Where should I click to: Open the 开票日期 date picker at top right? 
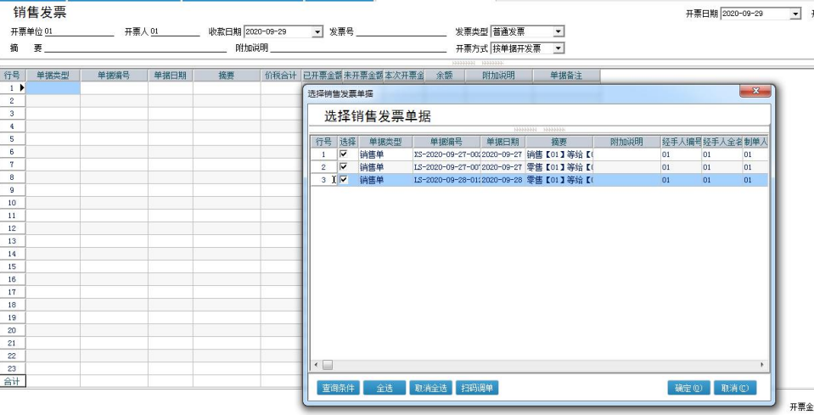[x=795, y=14]
